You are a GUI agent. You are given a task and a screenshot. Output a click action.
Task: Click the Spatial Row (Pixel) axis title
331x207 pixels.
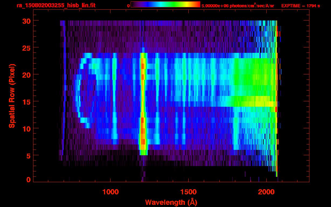pyautogui.click(x=12, y=96)
